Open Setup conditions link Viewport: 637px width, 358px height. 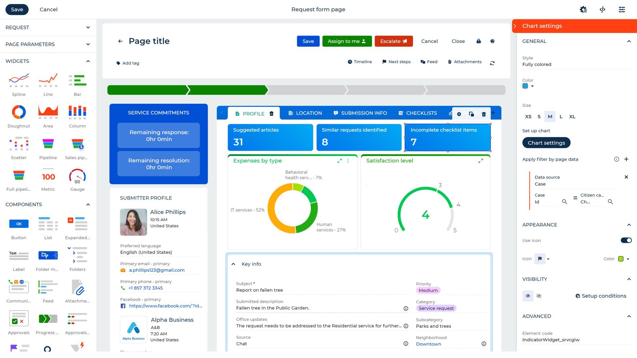[601, 296]
